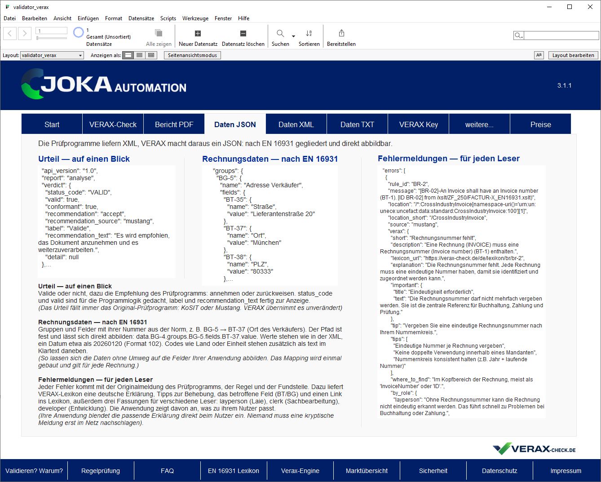Switch to list view

click(x=140, y=55)
